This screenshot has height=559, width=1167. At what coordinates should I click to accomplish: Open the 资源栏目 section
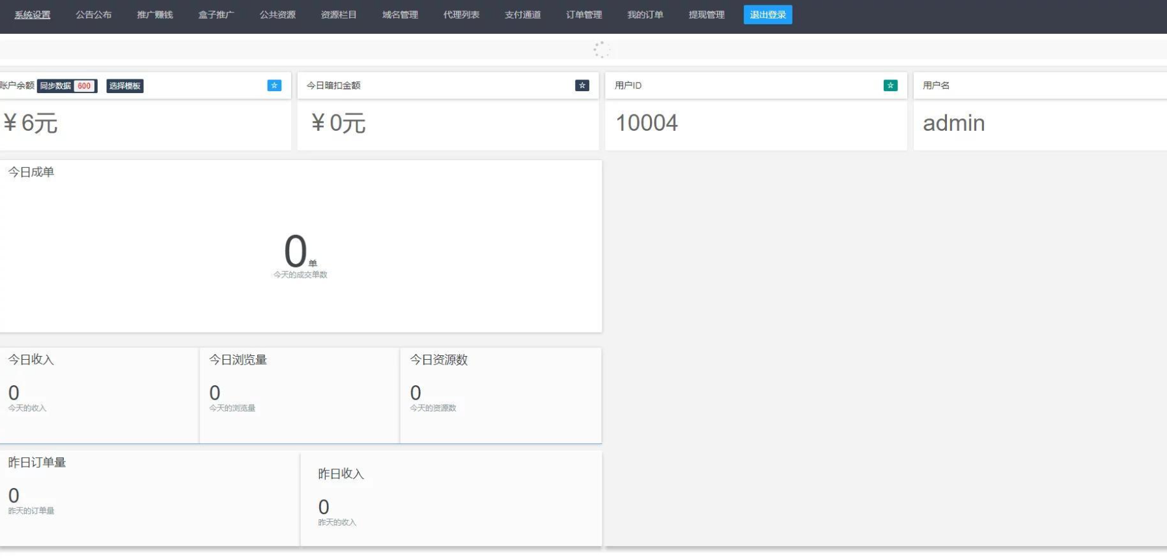coord(339,15)
